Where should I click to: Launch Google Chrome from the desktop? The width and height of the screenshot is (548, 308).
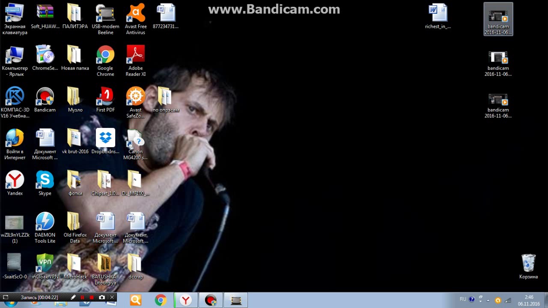(x=105, y=61)
